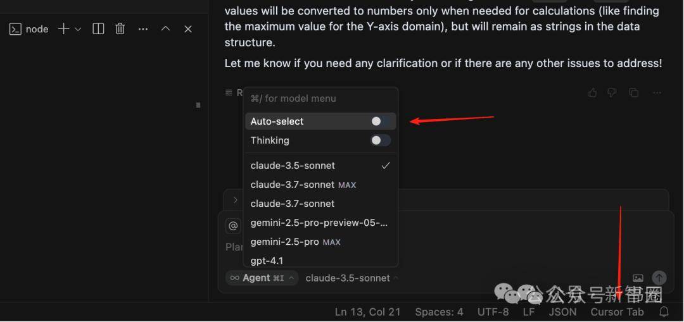
Task: Click thumbs up on the response
Action: (x=592, y=92)
